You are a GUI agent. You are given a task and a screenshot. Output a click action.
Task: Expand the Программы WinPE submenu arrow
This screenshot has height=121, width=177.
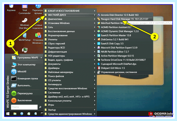[x=41, y=58]
